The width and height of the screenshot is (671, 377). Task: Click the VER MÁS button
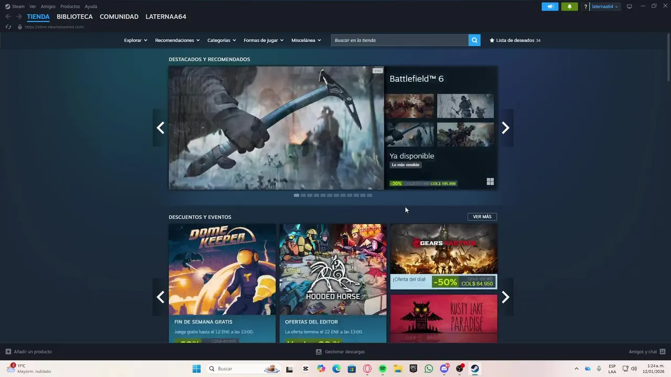click(x=482, y=217)
